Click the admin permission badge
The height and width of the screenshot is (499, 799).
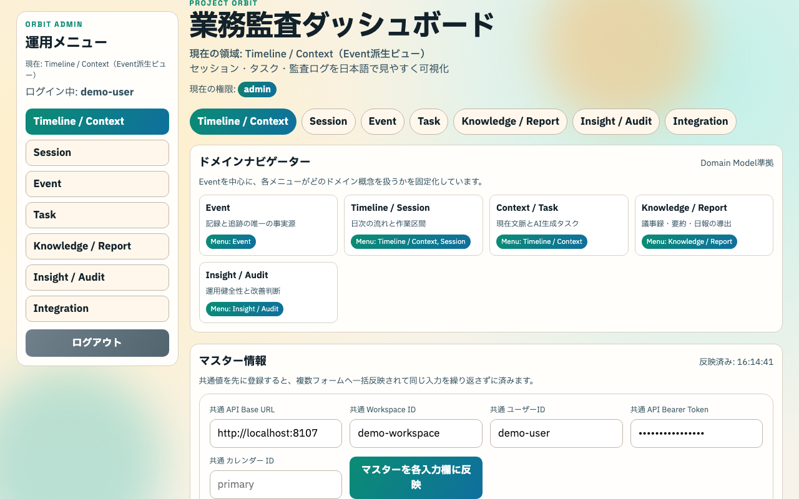[x=257, y=89]
